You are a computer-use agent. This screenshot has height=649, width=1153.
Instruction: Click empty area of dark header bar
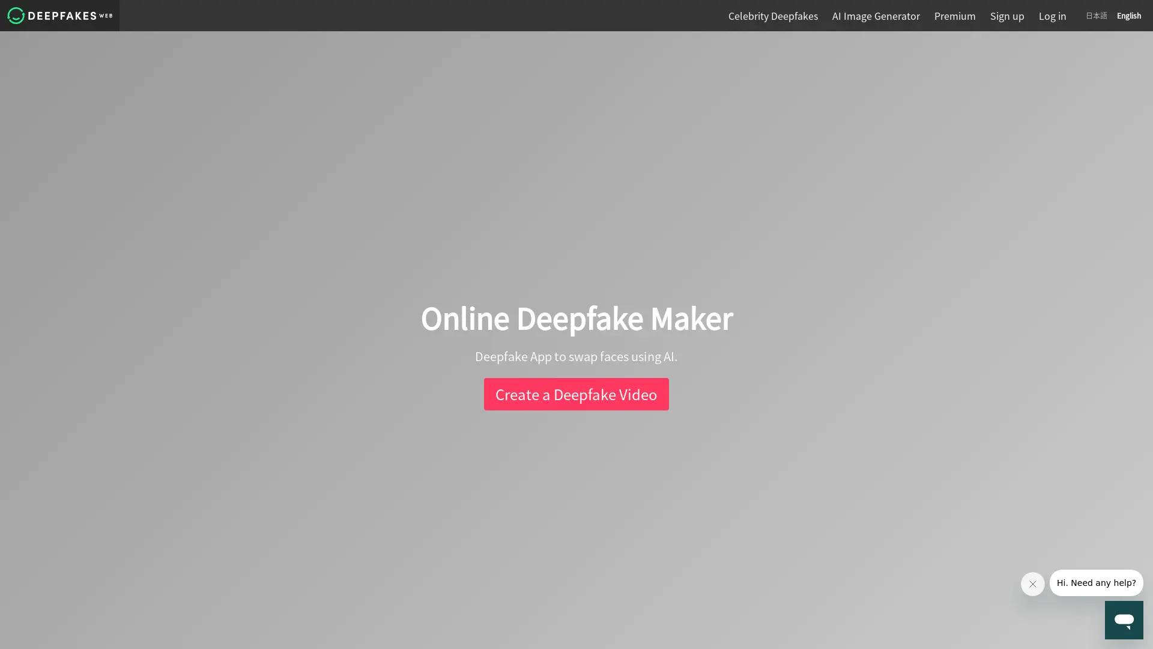(420, 16)
